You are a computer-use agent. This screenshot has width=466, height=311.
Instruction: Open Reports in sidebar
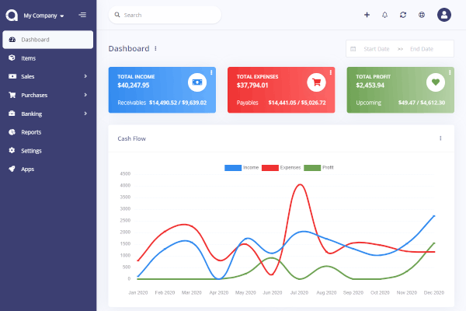[x=31, y=132]
